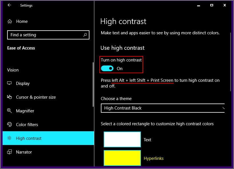Maximize the Settings window

click(212, 5)
